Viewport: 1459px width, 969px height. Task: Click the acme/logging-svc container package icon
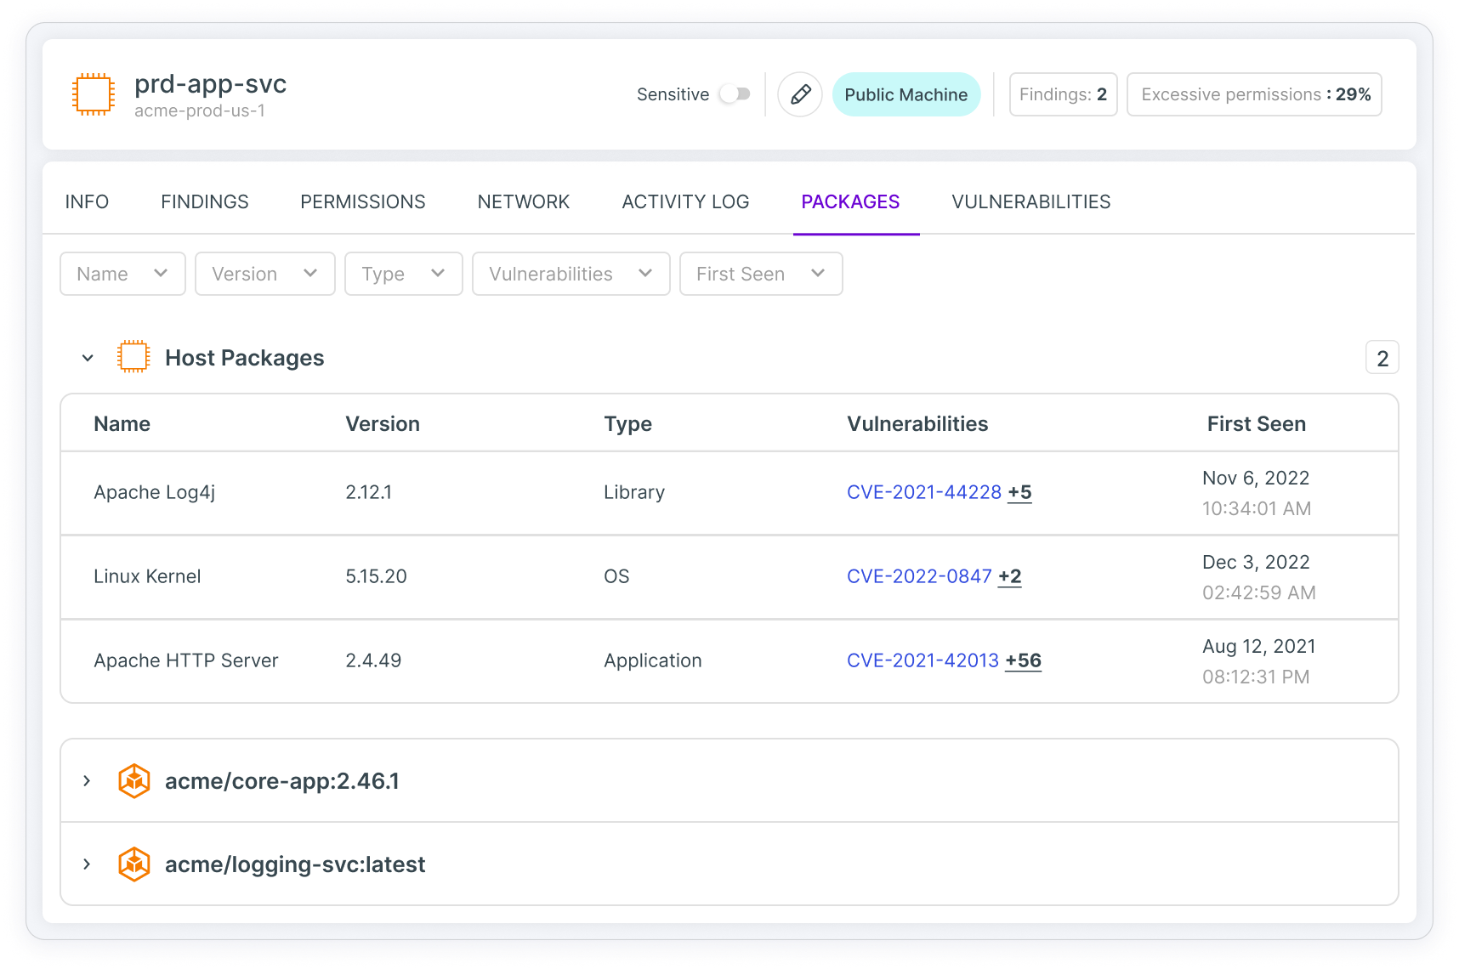pyautogui.click(x=133, y=864)
